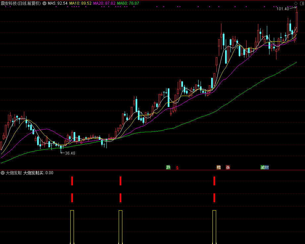
Task: Expand the 大炮发射 indicator menu chevron
Action: tap(3, 173)
